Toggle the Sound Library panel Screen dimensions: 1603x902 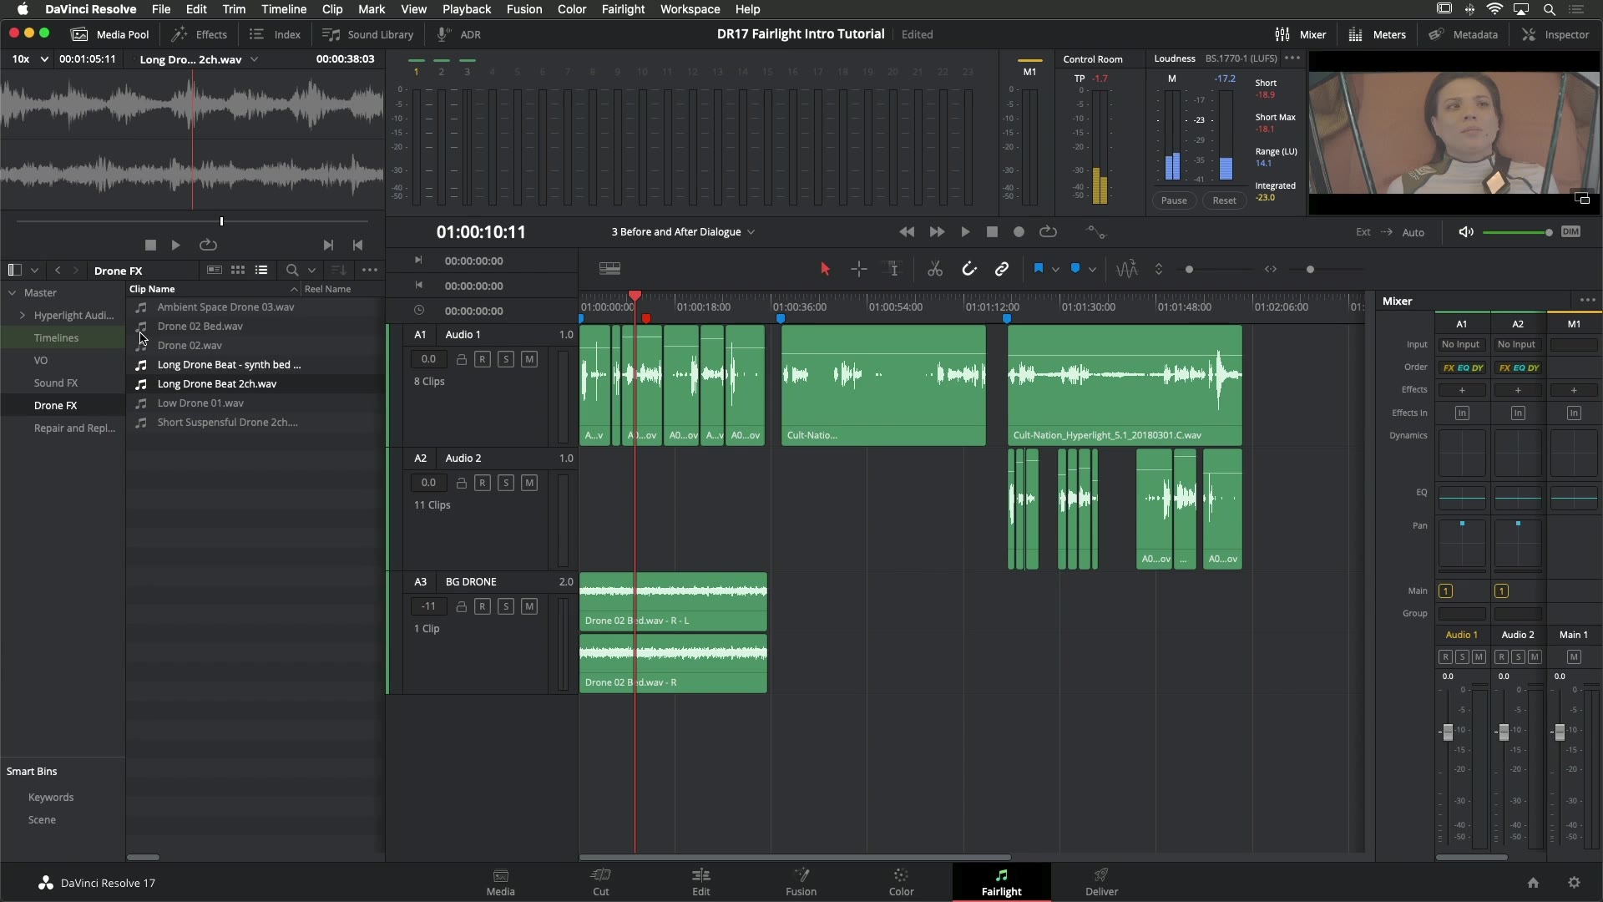(x=368, y=34)
